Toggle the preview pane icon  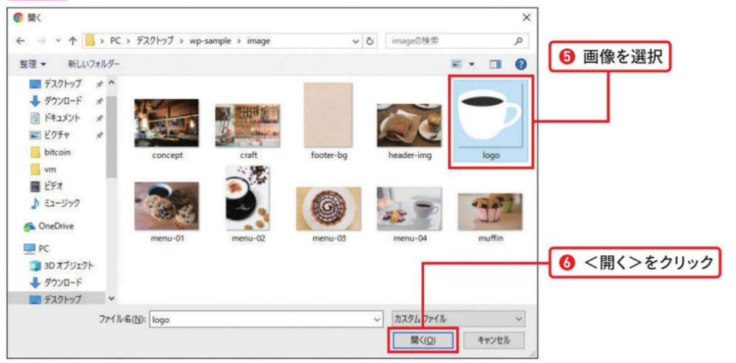tap(495, 65)
